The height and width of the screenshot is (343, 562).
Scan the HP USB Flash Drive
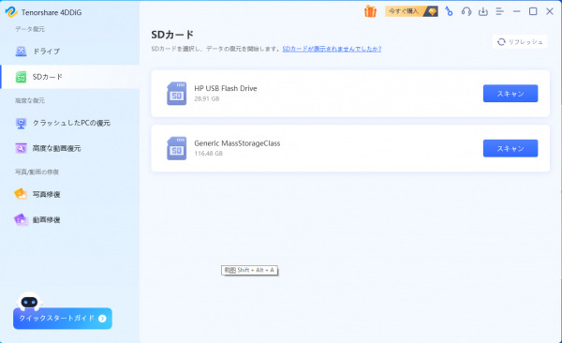(510, 94)
